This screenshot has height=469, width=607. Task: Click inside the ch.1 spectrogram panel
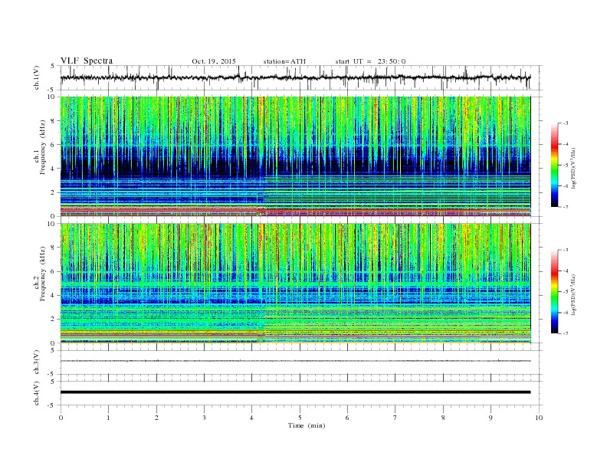pos(295,156)
